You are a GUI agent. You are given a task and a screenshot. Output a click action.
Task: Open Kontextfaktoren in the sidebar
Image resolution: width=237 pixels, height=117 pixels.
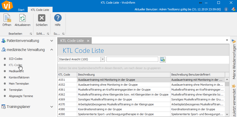coord(19,77)
